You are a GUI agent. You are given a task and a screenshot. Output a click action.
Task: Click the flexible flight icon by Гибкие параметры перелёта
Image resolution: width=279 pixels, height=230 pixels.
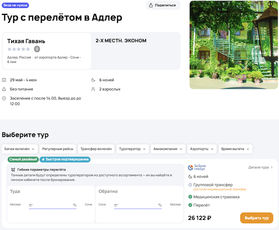pyautogui.click(x=13, y=170)
